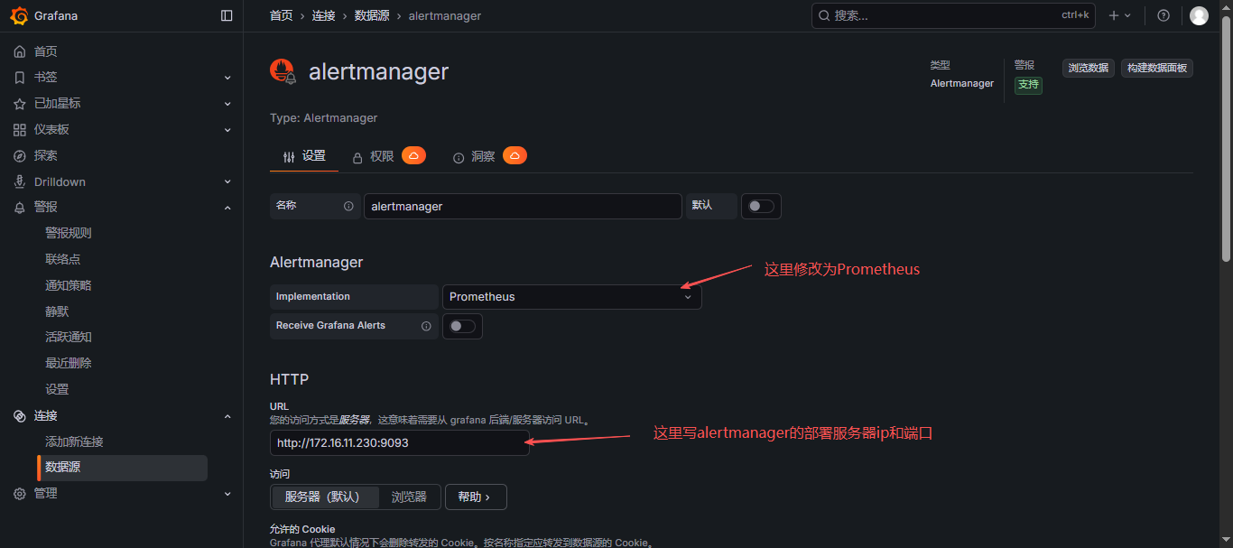Toggle the 默认 default switch

click(x=761, y=206)
